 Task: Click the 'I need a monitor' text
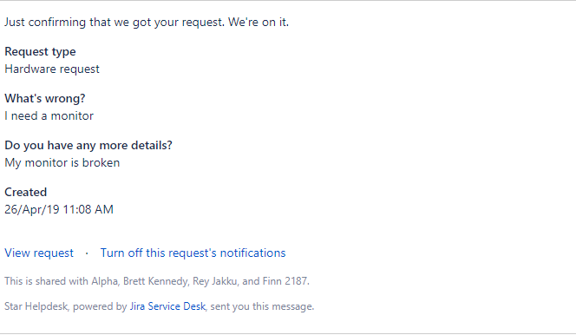(x=49, y=116)
